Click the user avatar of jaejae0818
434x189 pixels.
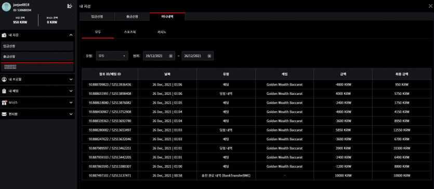click(6, 7)
